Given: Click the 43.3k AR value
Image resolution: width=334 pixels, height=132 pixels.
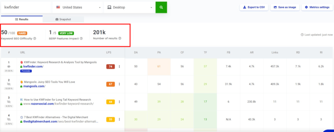Looking at the screenshot, I should [252, 119].
